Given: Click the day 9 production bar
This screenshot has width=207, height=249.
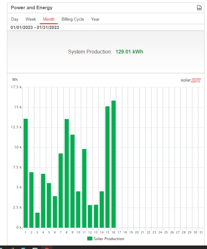Looking at the screenshot, I should [72, 181].
